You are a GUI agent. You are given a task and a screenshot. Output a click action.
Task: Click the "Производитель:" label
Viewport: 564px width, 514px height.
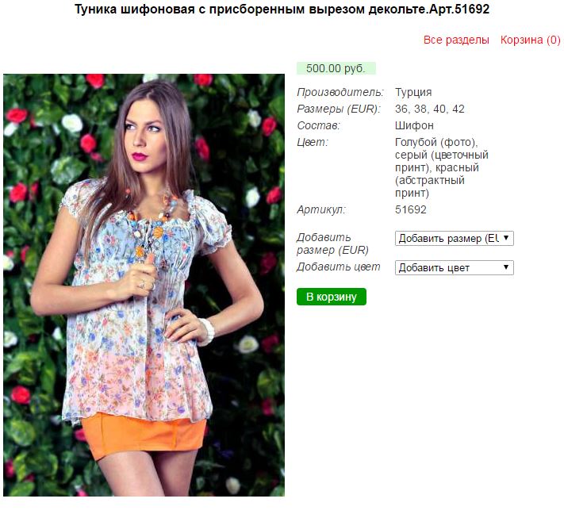pyautogui.click(x=340, y=93)
